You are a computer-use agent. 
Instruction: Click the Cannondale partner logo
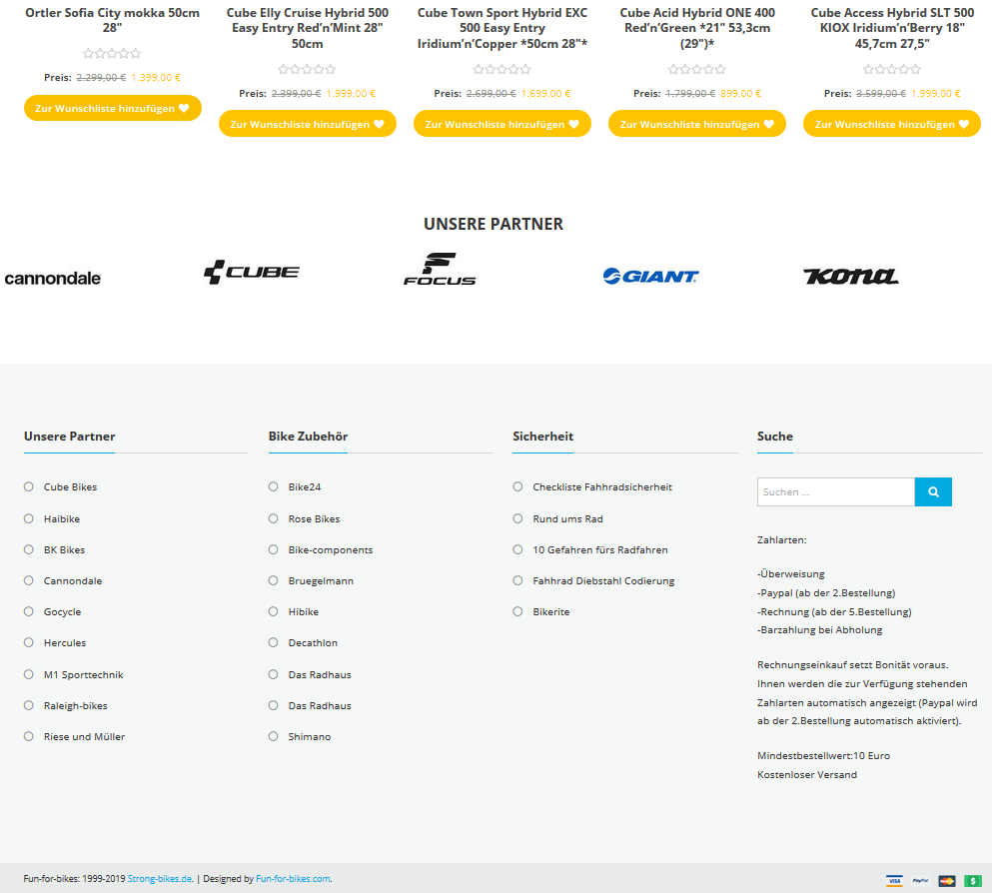(53, 279)
